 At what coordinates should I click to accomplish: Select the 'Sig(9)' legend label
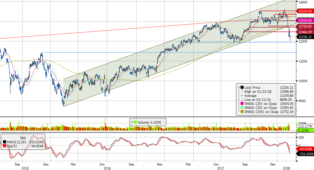(x=12, y=146)
